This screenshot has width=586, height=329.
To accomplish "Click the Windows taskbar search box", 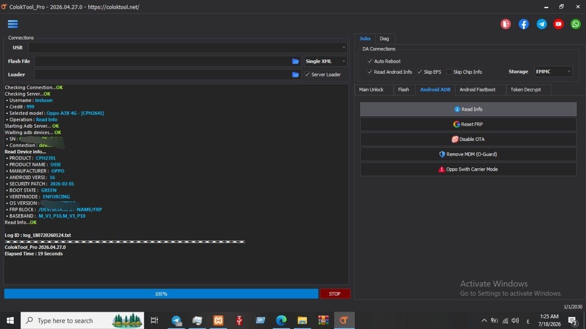I will click(x=82, y=320).
